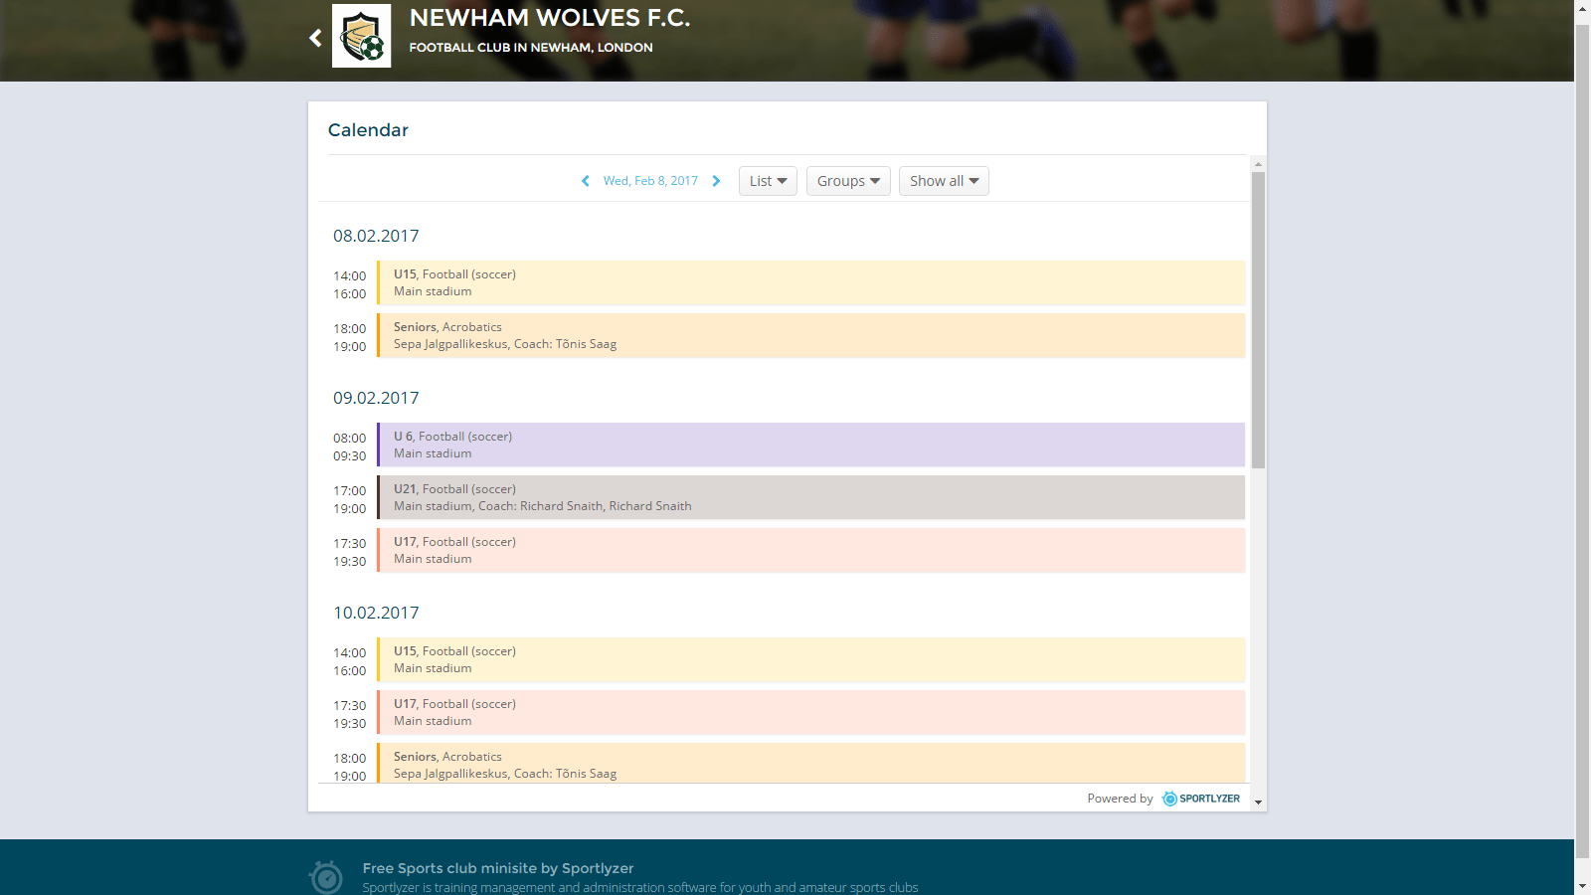Click the Free Sports club minisite heading

pyautogui.click(x=497, y=868)
